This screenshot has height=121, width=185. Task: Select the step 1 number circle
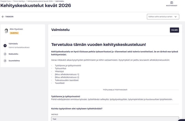click(5, 46)
